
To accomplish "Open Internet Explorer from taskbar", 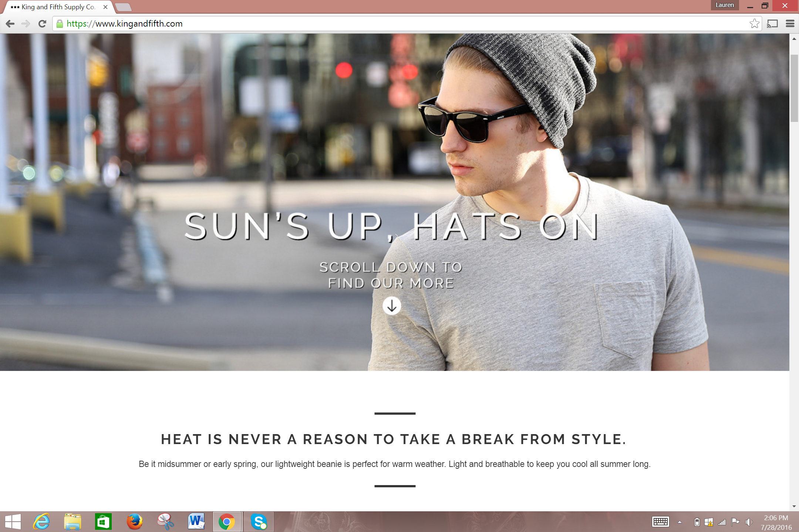I will 41,522.
